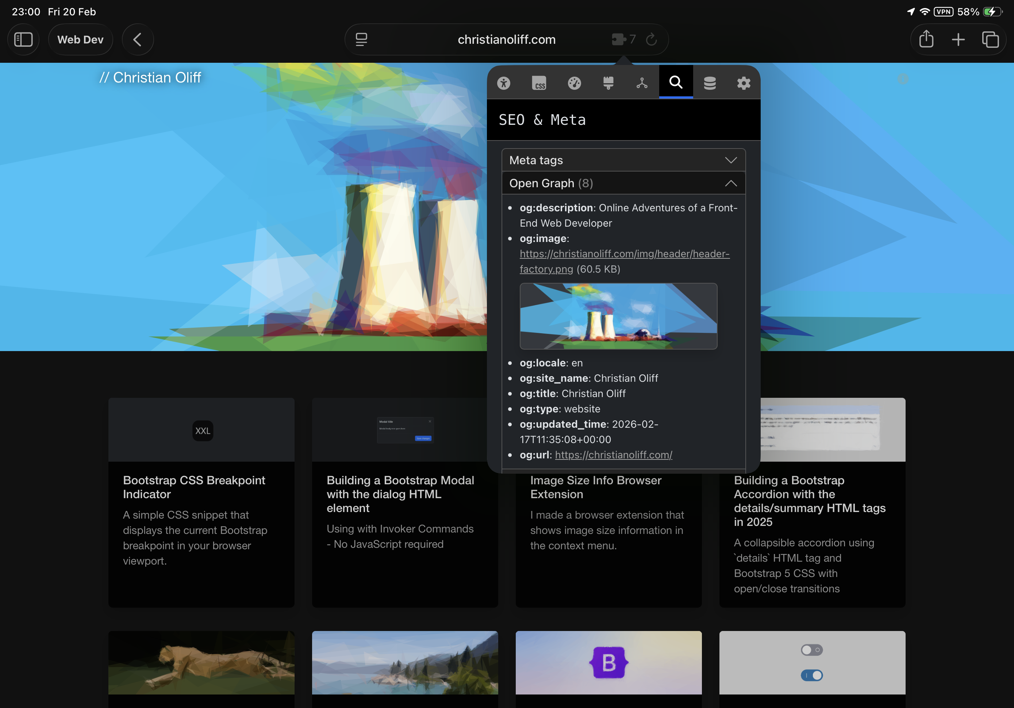Viewport: 1014px width, 708px height.
Task: Click the og:image preview thumbnail
Action: [618, 316]
